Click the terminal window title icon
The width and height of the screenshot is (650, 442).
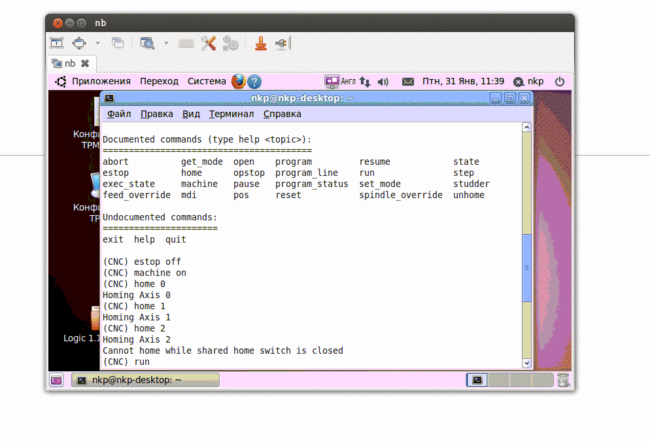(x=109, y=98)
